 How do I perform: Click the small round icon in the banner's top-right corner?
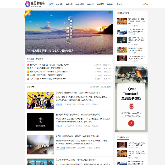(110, 12)
